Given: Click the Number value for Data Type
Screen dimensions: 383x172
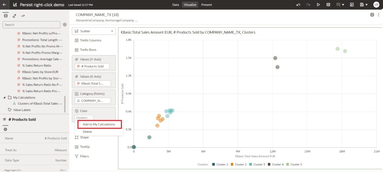Looking at the screenshot, I should click(61, 160).
